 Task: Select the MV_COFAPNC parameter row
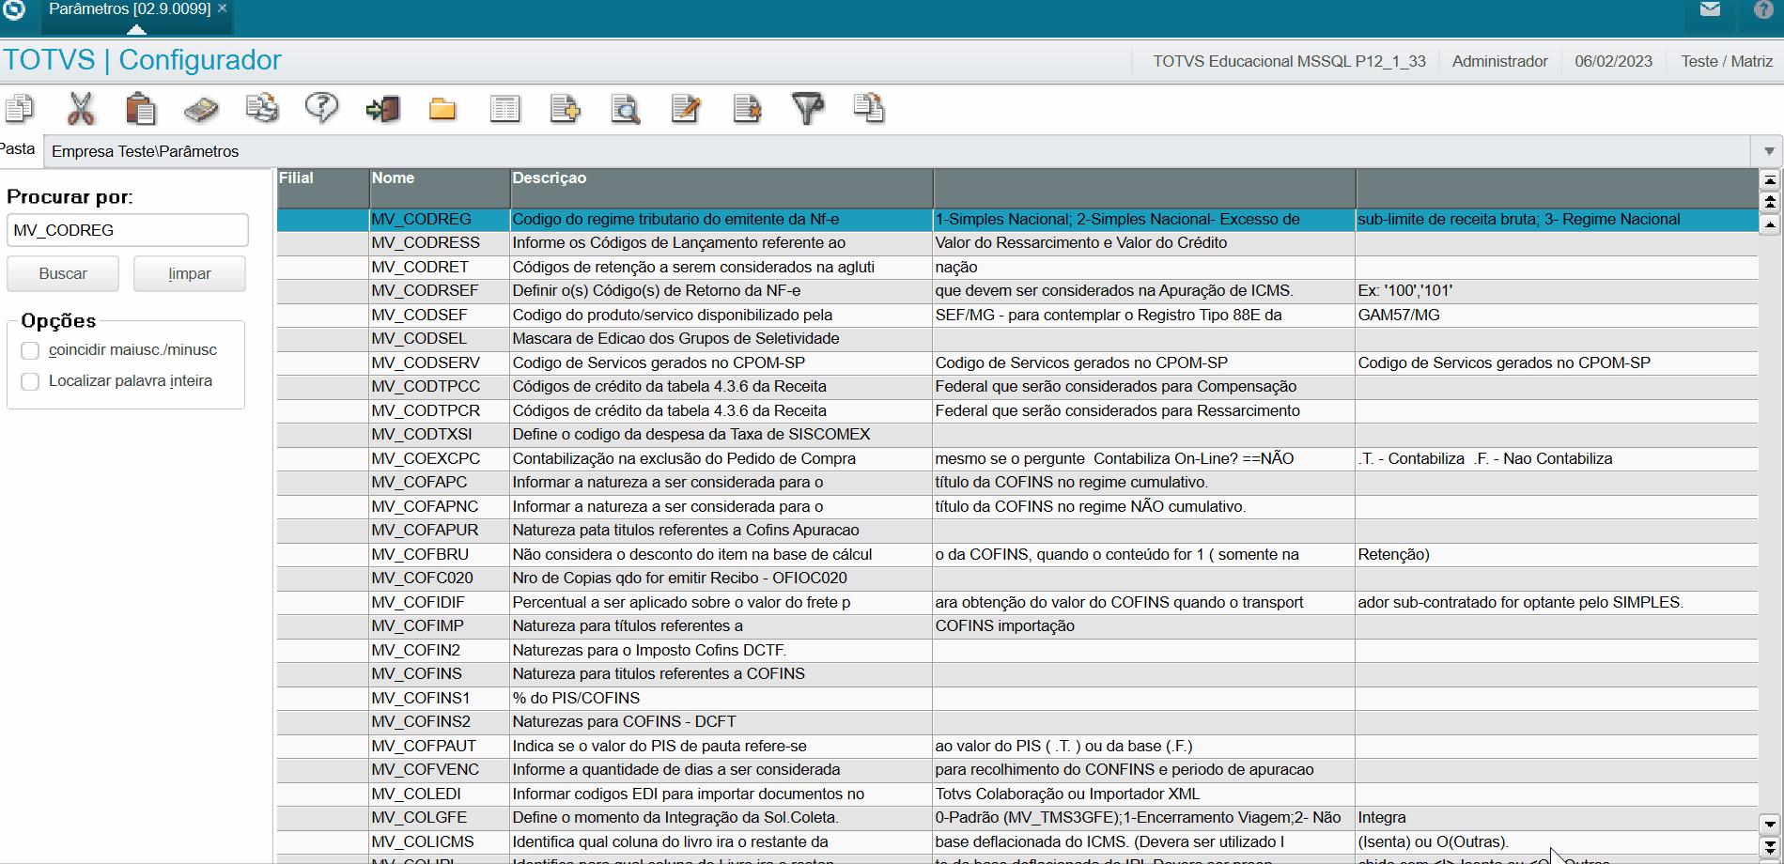(x=1017, y=507)
